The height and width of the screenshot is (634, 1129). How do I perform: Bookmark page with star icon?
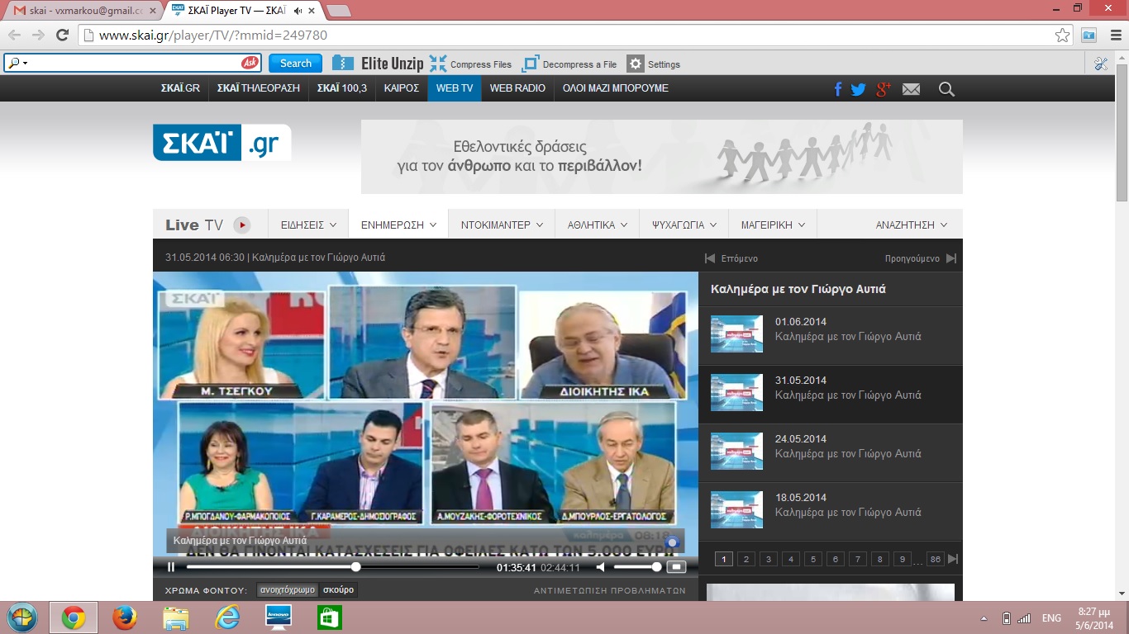(x=1062, y=35)
